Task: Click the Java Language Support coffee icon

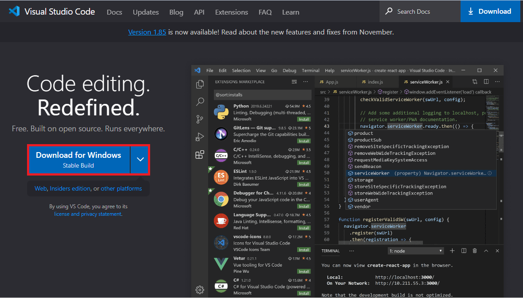Action: tap(221, 221)
